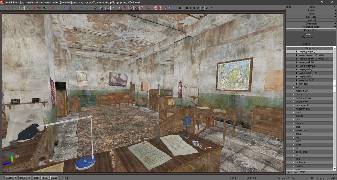337x180 pixels.
Task: Collapse the Toolbar panel arrow
Action: pyautogui.click(x=335, y=7)
